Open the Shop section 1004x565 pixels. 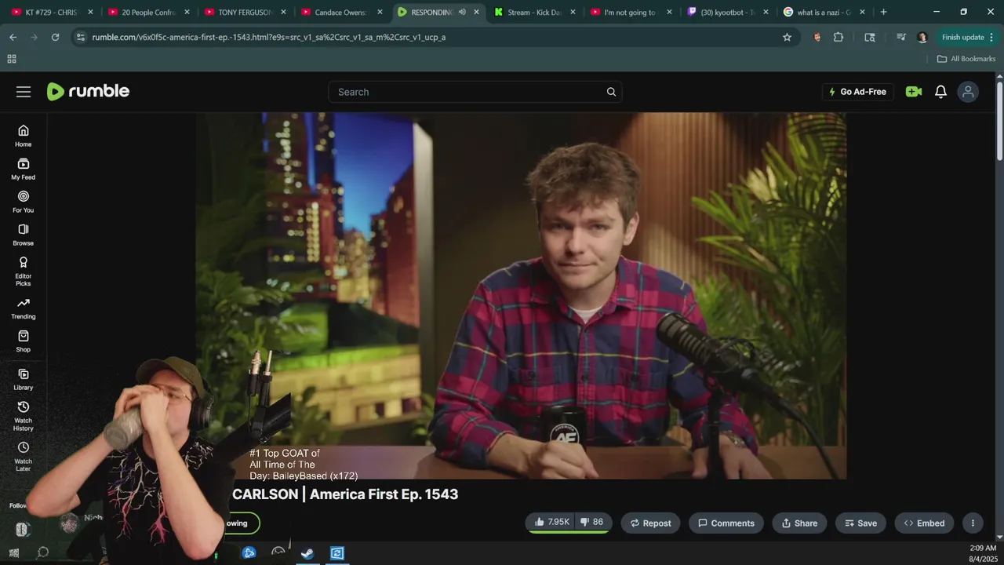click(x=24, y=341)
